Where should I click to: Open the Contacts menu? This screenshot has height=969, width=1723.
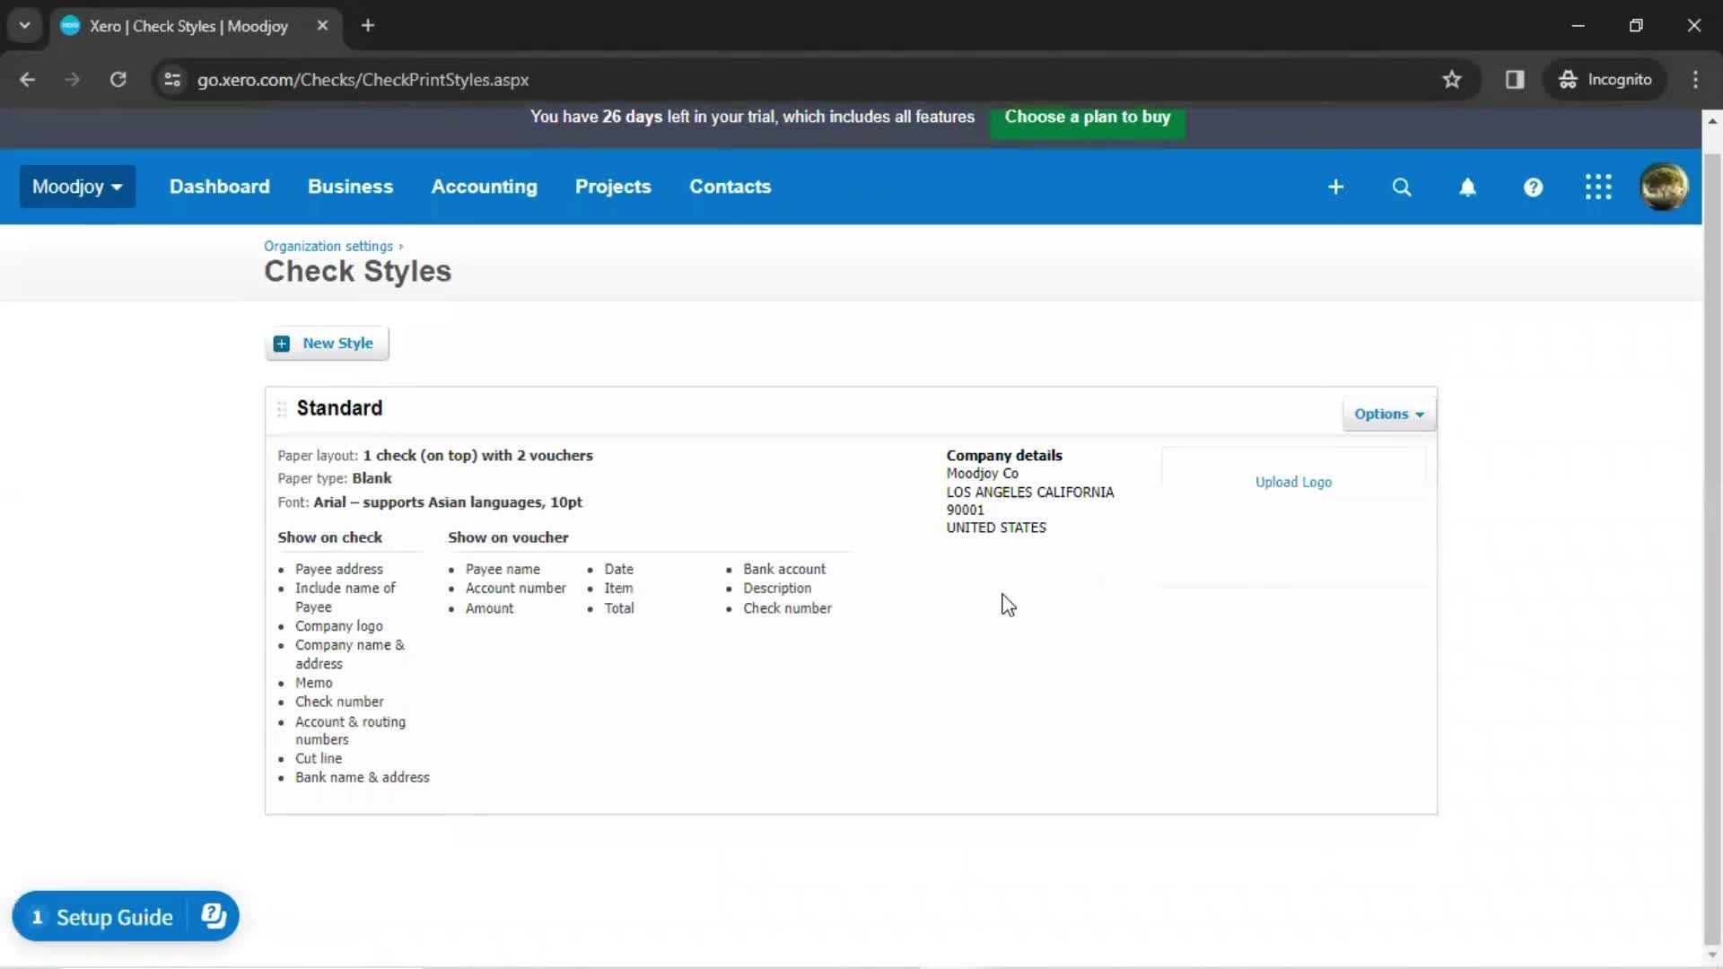(730, 187)
